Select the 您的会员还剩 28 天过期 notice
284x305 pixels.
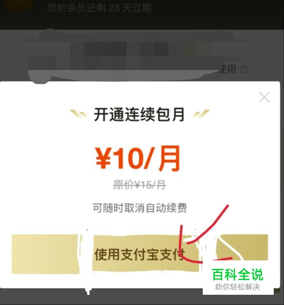[x=99, y=8]
